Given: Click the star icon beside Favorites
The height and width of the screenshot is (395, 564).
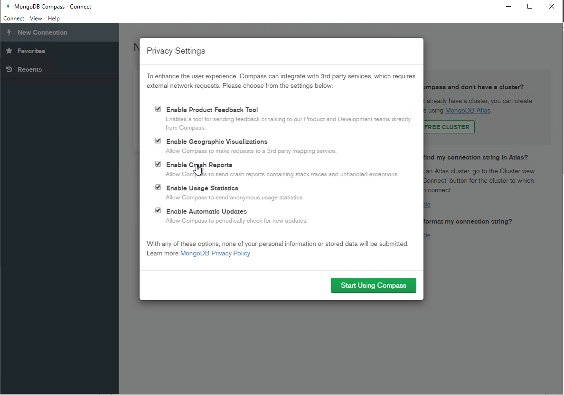Looking at the screenshot, I should (x=9, y=51).
